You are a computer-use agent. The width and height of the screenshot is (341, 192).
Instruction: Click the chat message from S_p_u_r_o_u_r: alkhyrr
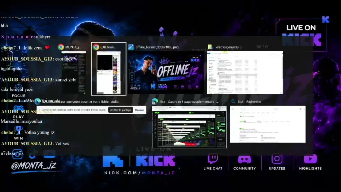pyautogui.click(x=26, y=37)
